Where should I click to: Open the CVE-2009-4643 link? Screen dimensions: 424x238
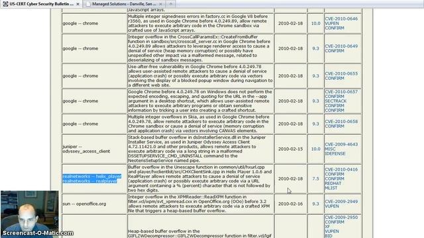341,144
